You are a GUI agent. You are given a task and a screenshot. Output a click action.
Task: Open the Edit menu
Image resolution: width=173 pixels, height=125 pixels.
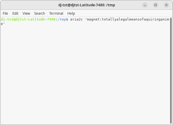(x=15, y=13)
